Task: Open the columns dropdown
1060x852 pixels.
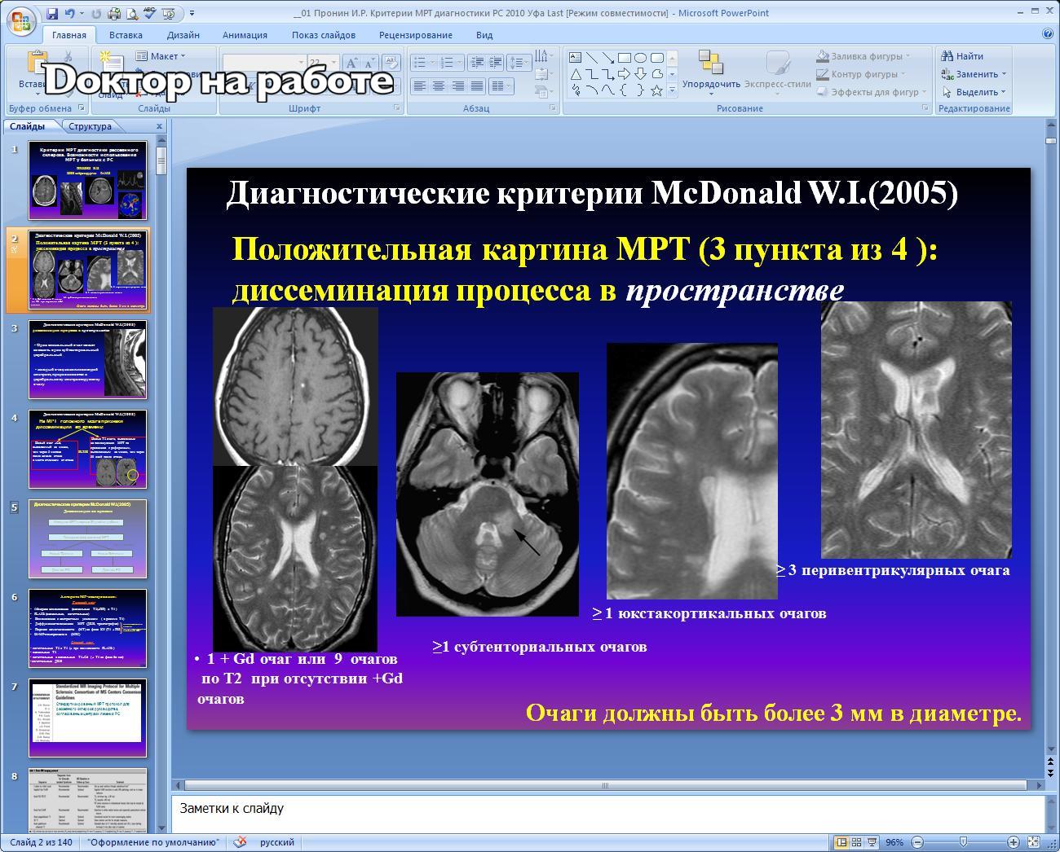Action: 503,86
